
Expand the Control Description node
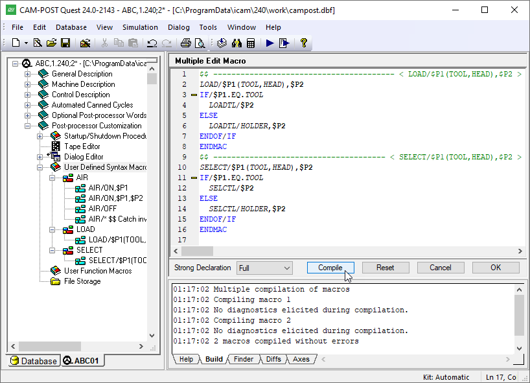[x=27, y=95]
